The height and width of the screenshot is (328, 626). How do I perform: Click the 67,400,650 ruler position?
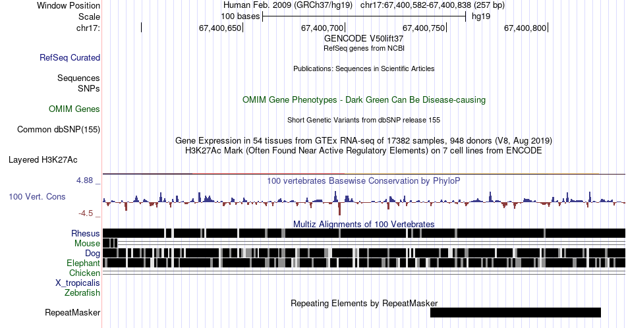(x=220, y=28)
